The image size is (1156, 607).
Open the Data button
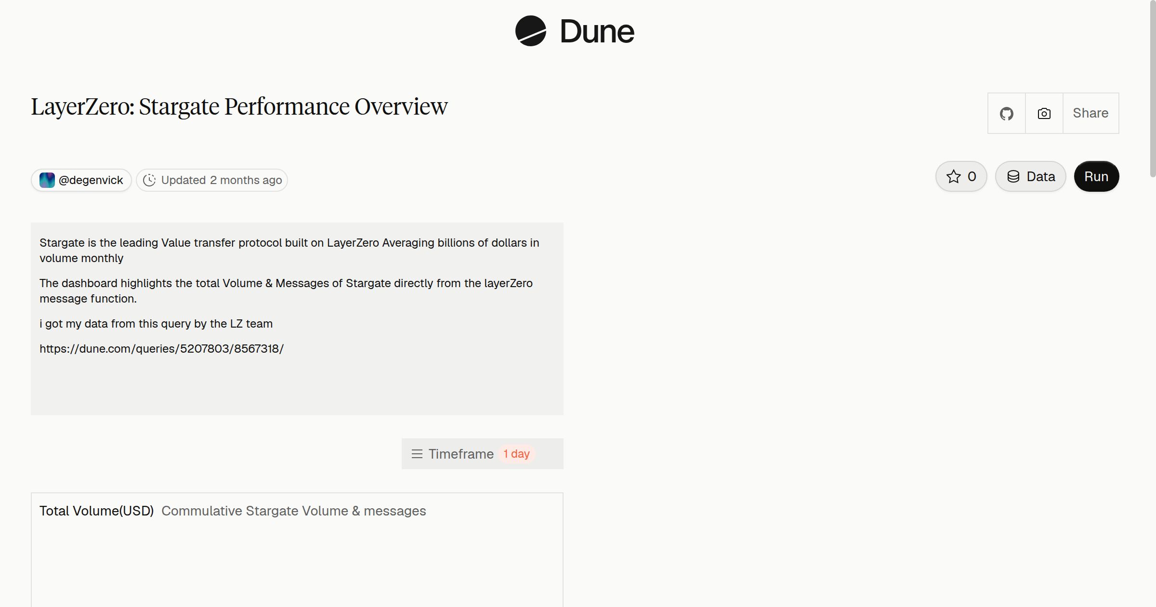(x=1031, y=176)
